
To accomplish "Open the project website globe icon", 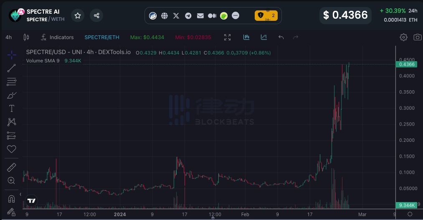I will pyautogui.click(x=165, y=15).
